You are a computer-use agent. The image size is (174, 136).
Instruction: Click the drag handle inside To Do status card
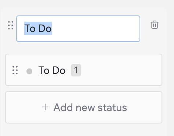[15, 70]
